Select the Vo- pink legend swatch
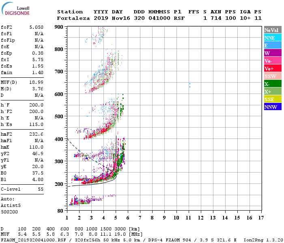This screenshot has height=243, width=284. pos(273,61)
